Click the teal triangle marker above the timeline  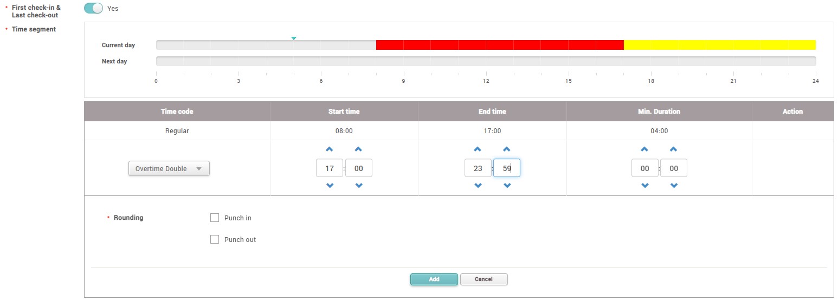click(294, 38)
